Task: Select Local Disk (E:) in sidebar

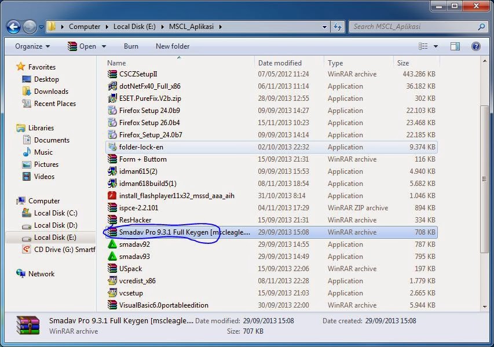Action: pyautogui.click(x=55, y=238)
